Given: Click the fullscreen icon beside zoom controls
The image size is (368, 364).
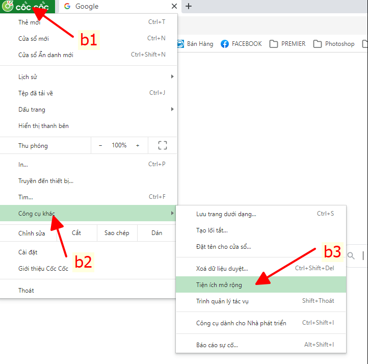Looking at the screenshot, I should [163, 145].
